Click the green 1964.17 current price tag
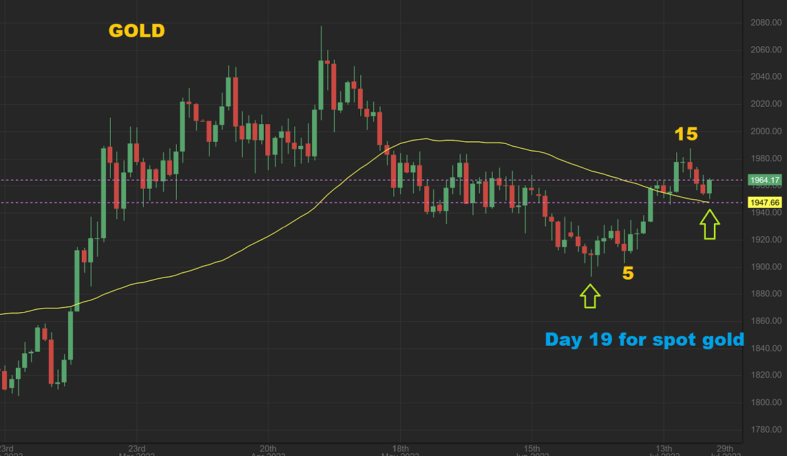787x456 pixels. click(765, 179)
